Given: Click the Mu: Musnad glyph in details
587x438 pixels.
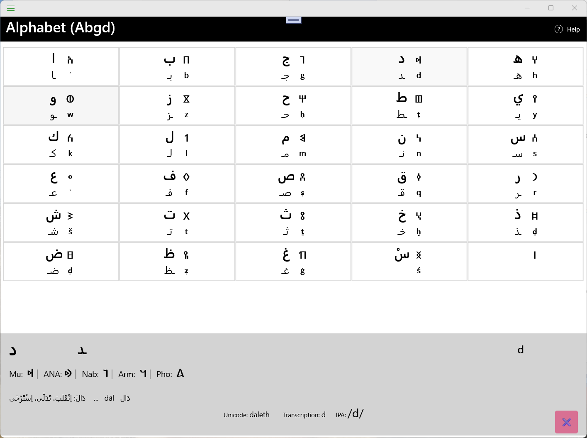Looking at the screenshot, I should click(30, 373).
